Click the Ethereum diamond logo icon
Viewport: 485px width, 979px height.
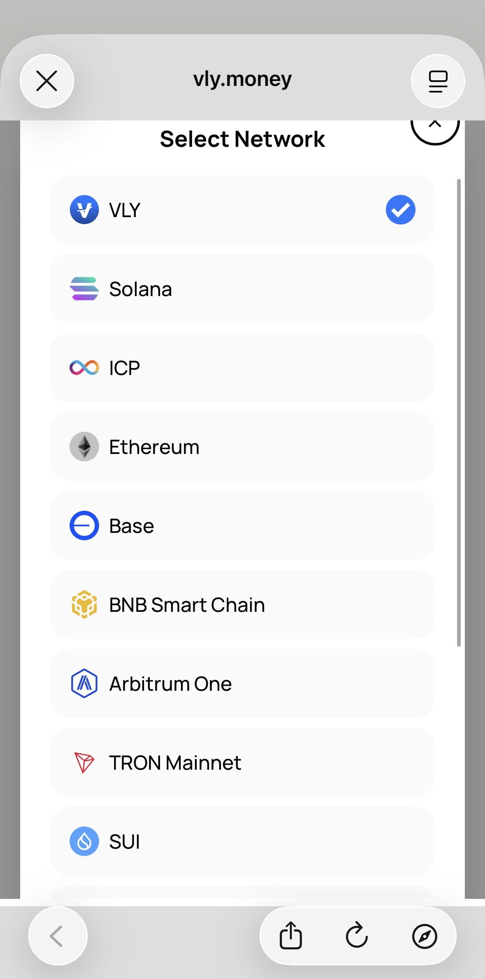coord(84,447)
